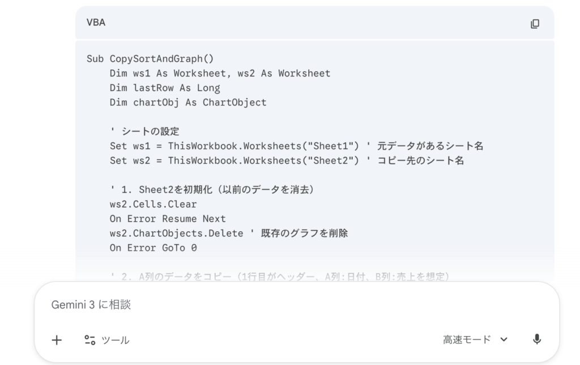Click the Dim lastRow As Long line
Screen dimensions: 580x365
click(x=165, y=88)
